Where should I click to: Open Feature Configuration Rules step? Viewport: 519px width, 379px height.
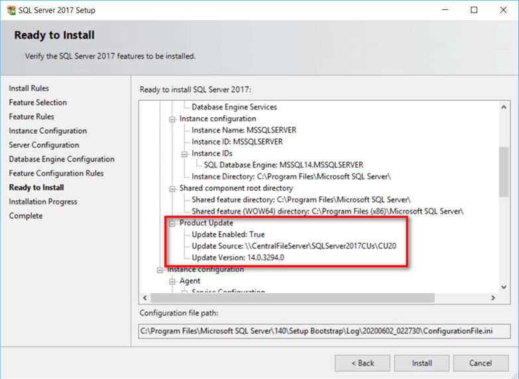pos(56,174)
